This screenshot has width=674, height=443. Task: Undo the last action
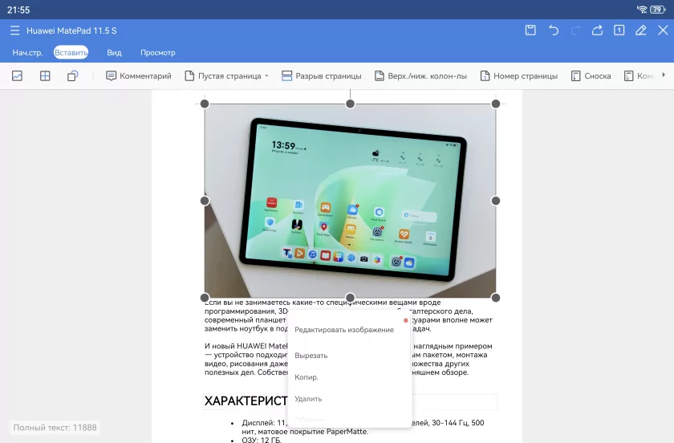point(553,30)
